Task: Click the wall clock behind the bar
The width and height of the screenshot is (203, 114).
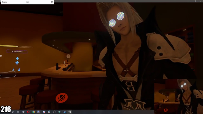Action: click(x=69, y=56)
